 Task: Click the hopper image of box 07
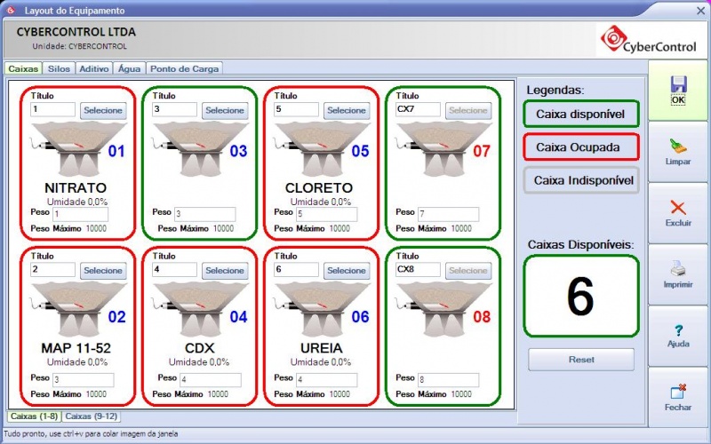pos(443,148)
